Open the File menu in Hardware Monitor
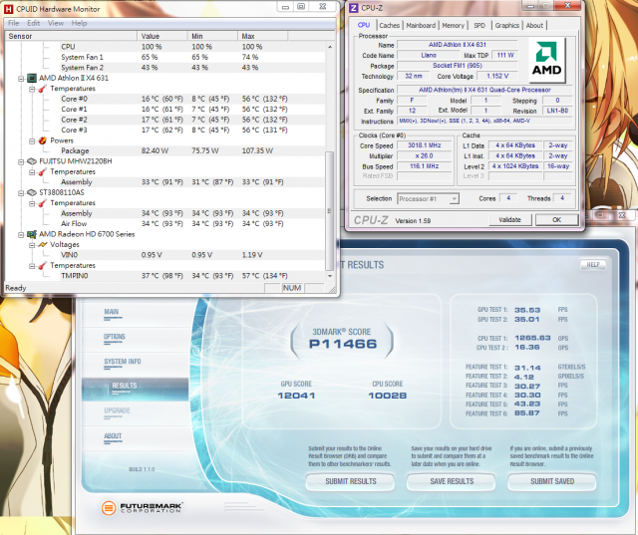Viewport: 638px width, 535px height. click(13, 23)
